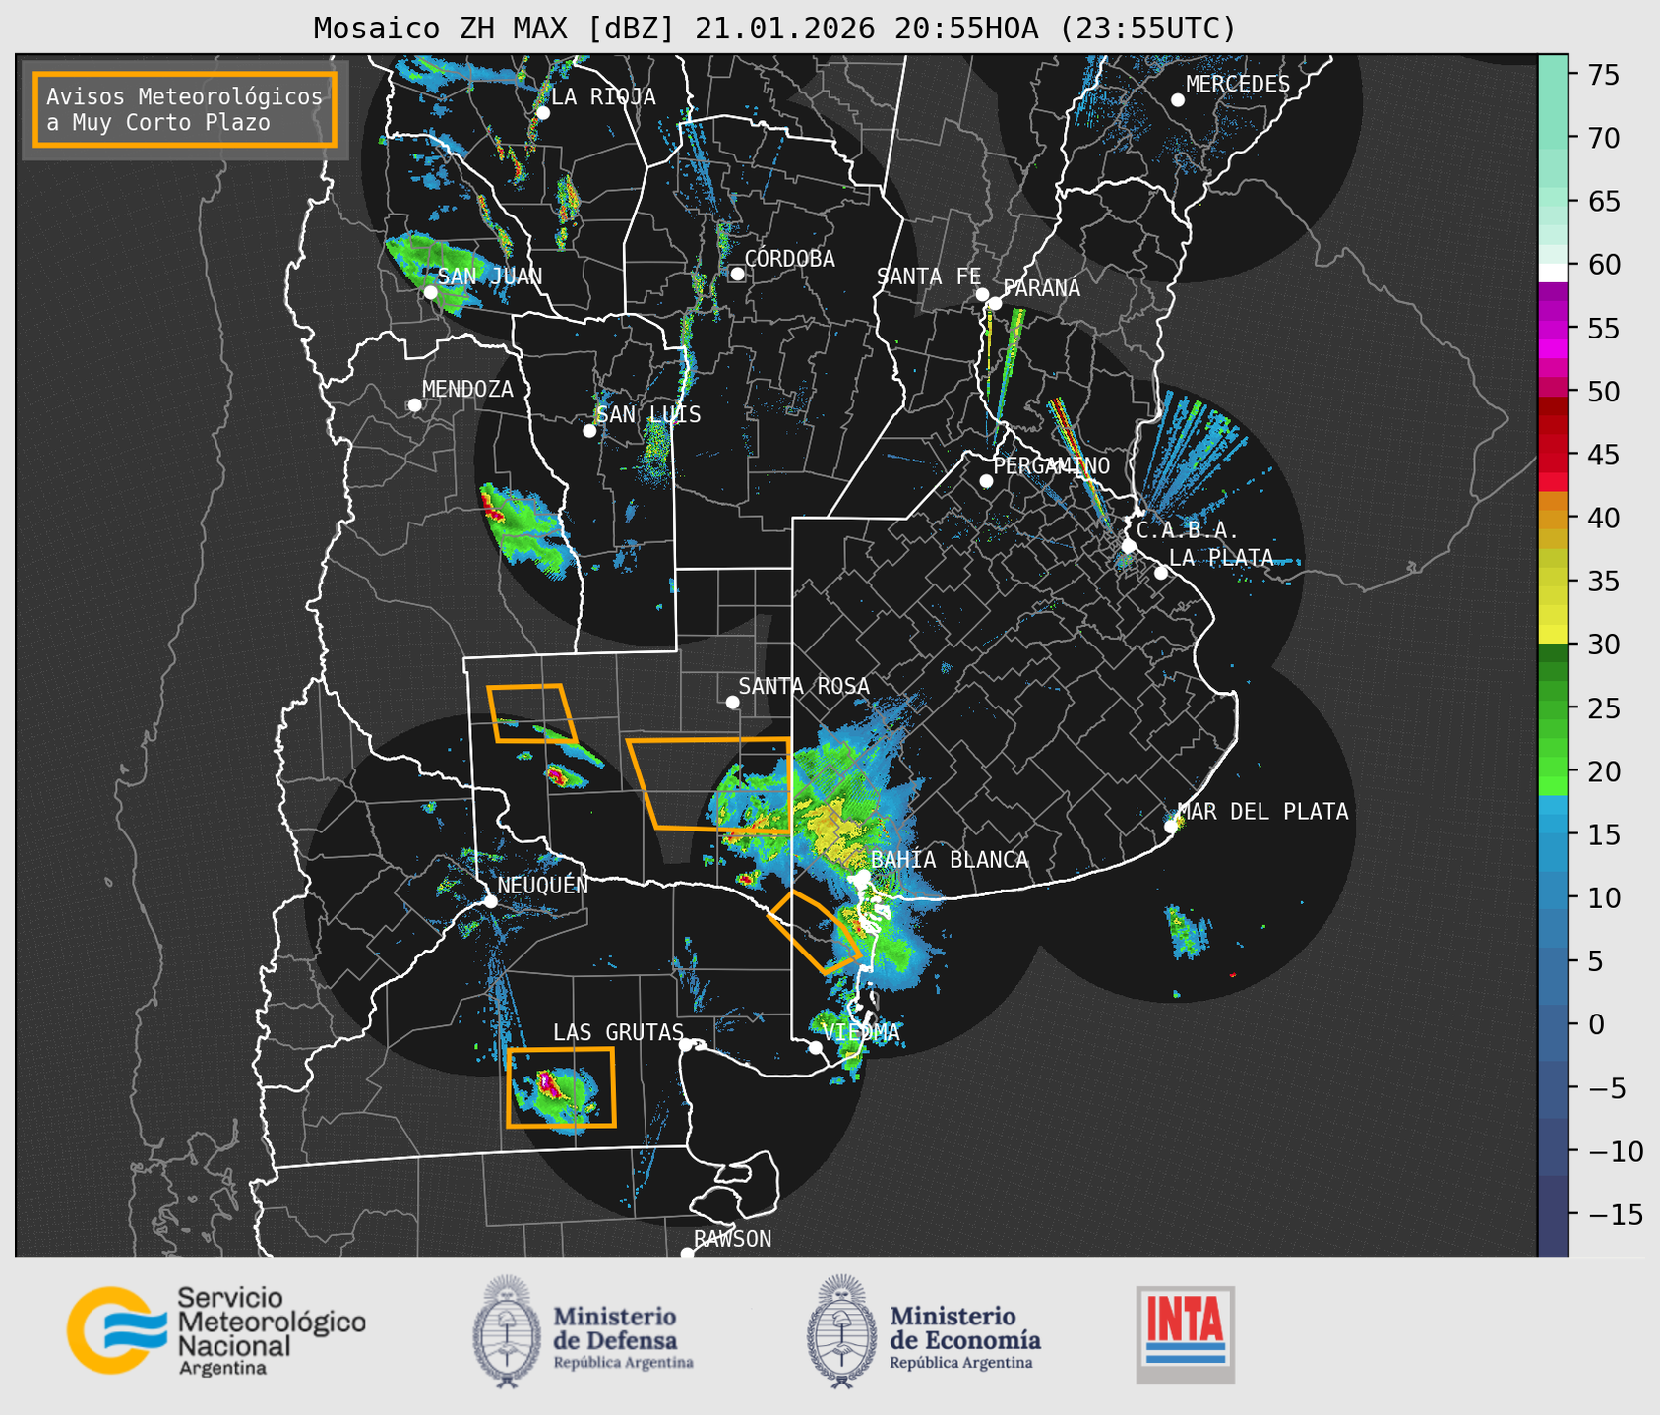Click the white 60 dBZ band on colorbar

(1552, 272)
